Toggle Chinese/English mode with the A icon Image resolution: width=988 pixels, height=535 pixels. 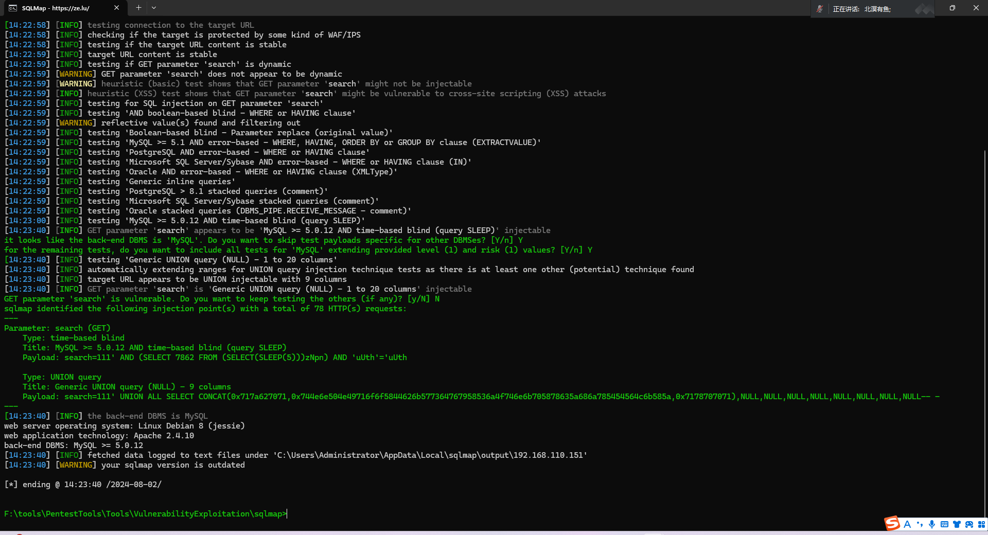pyautogui.click(x=908, y=524)
